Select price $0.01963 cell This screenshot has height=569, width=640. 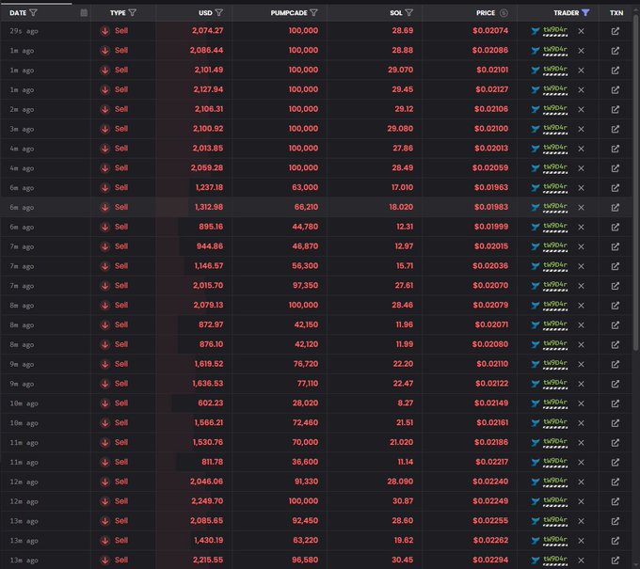pyautogui.click(x=491, y=187)
